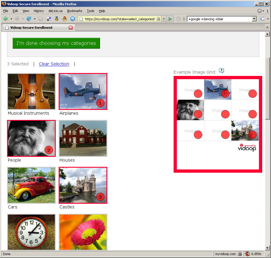Open the Edit menu
The width and height of the screenshot is (271, 258).
pos(15,11)
